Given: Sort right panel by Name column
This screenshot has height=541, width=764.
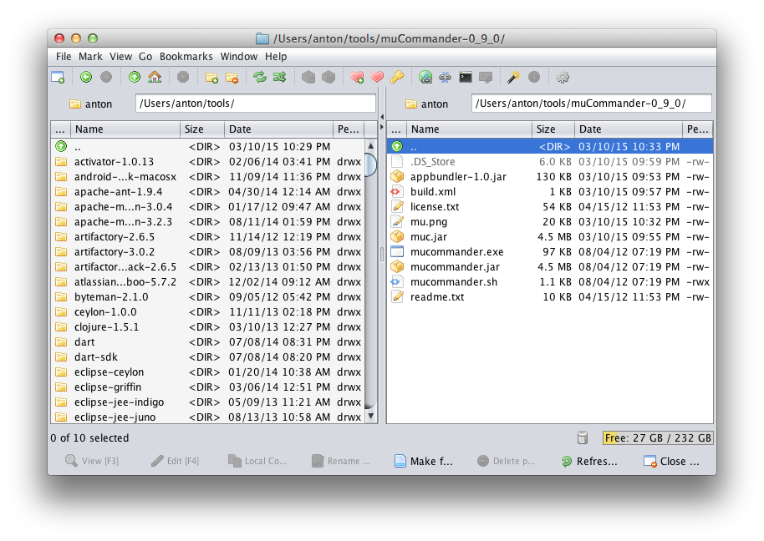Looking at the screenshot, I should point(469,129).
